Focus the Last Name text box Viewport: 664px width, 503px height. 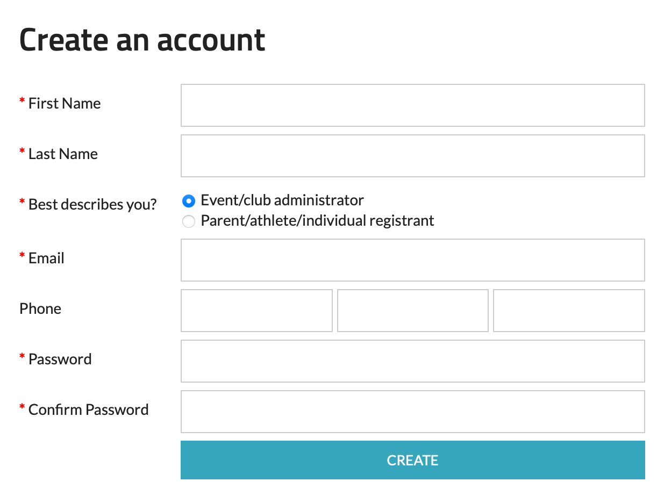click(412, 156)
